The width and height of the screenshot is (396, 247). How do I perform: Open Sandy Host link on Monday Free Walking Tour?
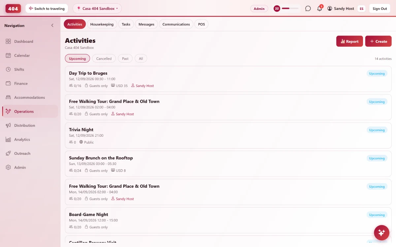pyautogui.click(x=122, y=199)
